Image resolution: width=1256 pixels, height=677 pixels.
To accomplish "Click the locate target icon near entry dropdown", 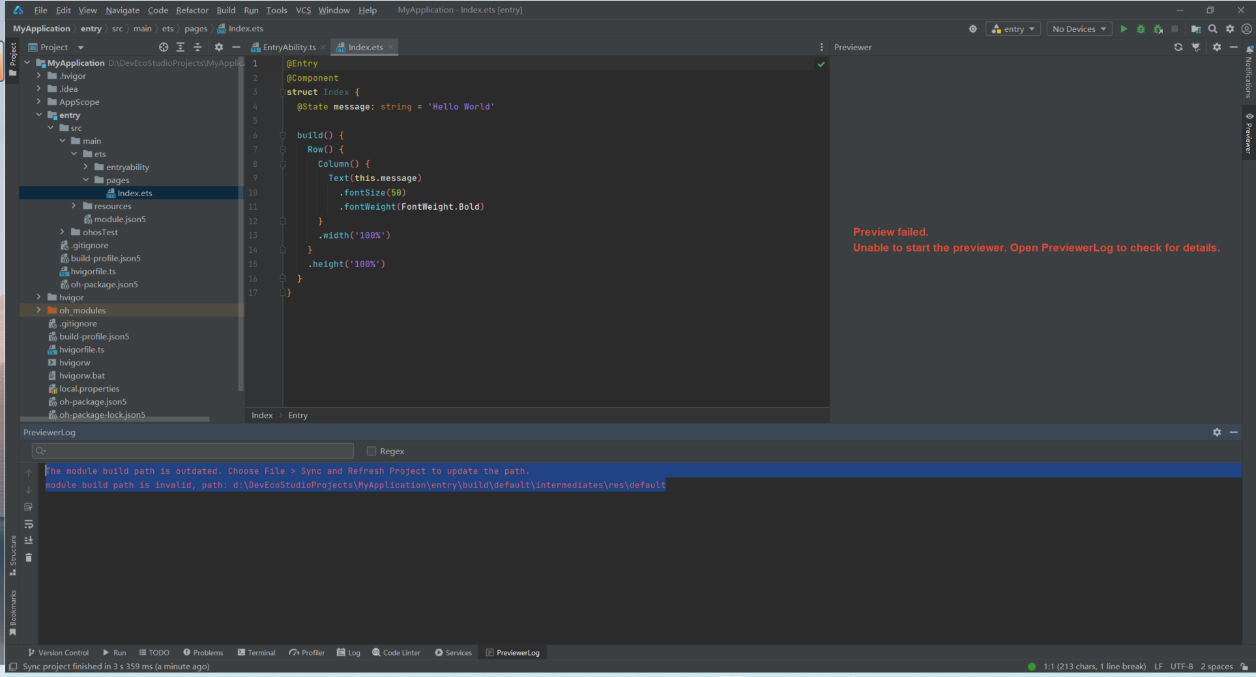I will (972, 29).
